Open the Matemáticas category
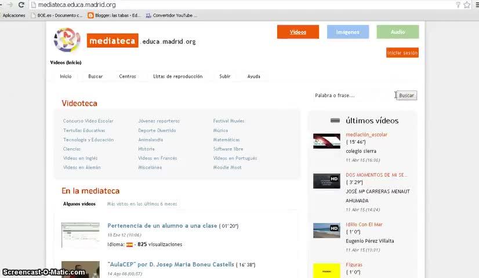 [226, 140]
